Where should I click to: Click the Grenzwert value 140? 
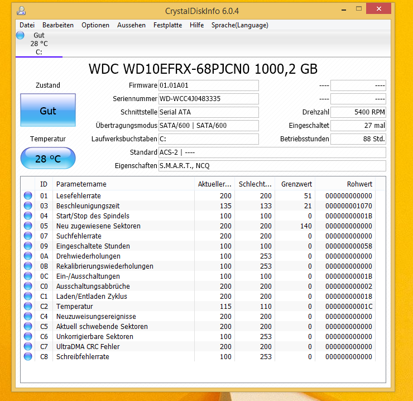[306, 226]
